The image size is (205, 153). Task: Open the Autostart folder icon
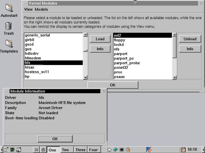click(x=9, y=8)
